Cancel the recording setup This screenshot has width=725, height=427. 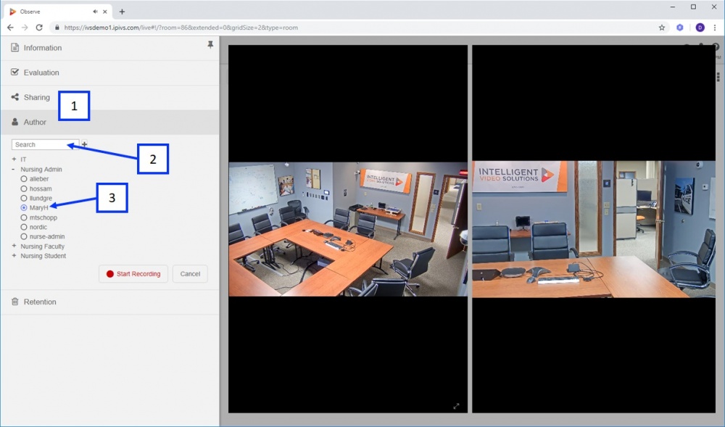[190, 274]
